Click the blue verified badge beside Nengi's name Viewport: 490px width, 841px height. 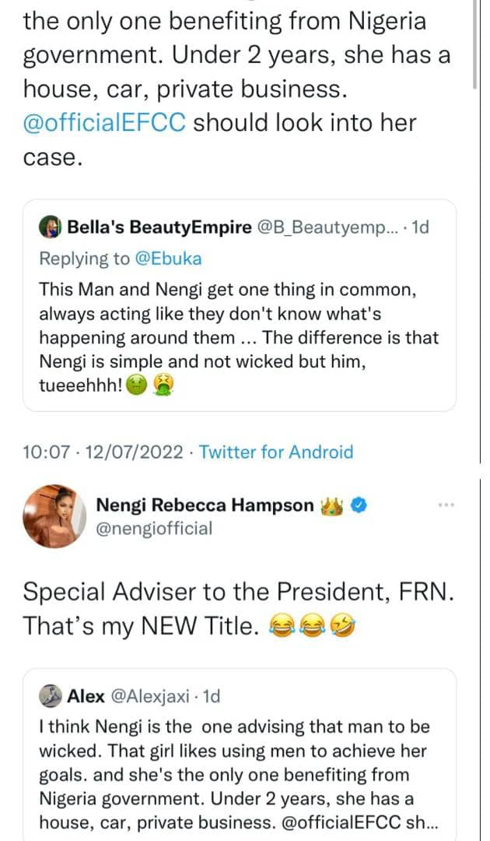pos(359,505)
